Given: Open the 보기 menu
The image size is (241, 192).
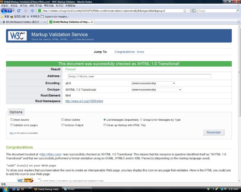Looking at the screenshot, I should coord(23,6).
